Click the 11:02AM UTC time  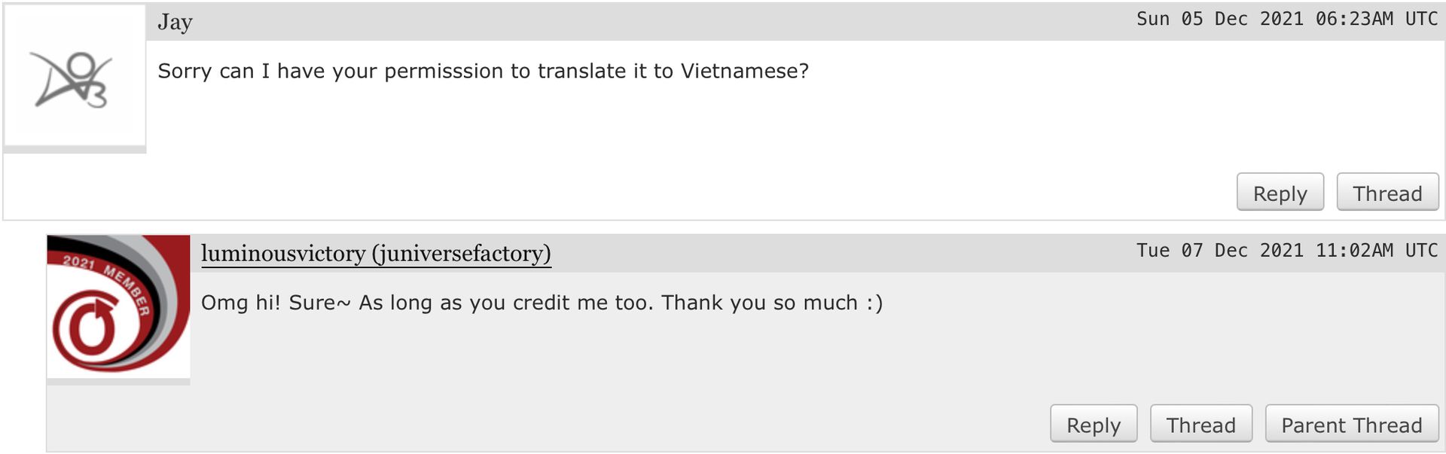[1377, 251]
